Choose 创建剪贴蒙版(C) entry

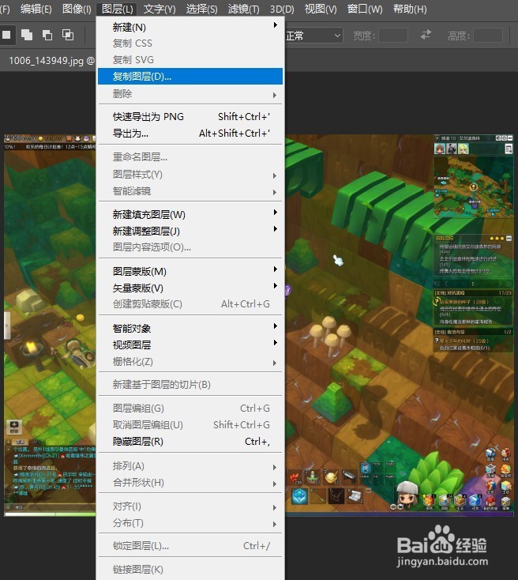tap(190, 304)
